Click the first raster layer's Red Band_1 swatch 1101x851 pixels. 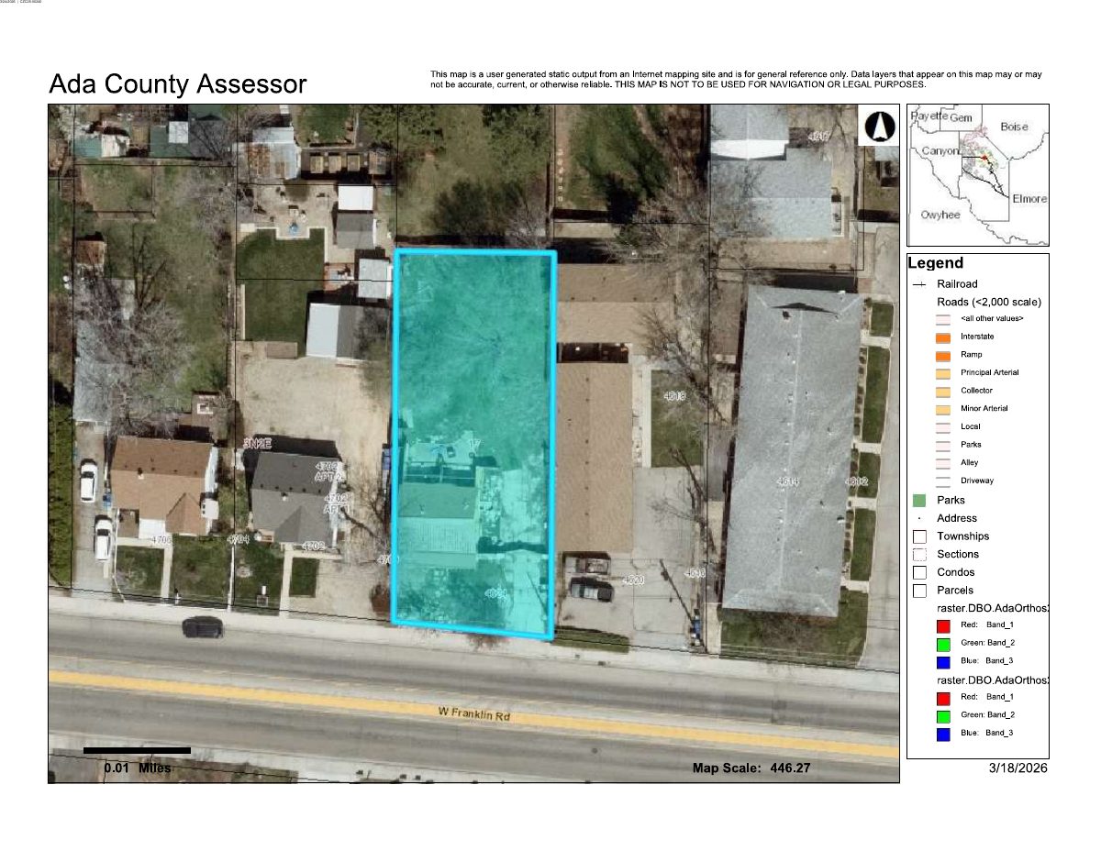point(944,625)
